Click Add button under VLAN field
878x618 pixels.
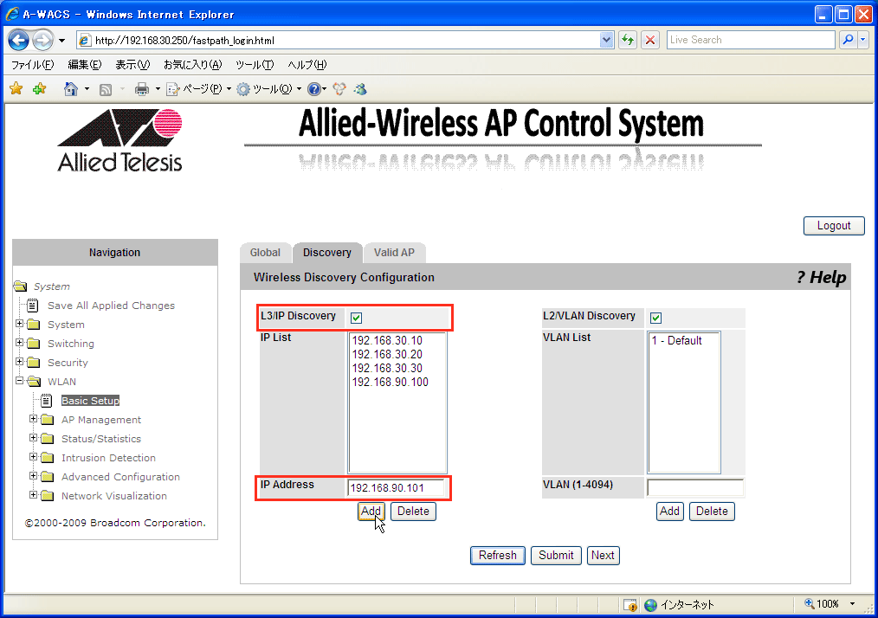(669, 511)
